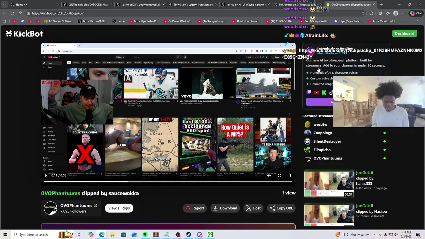
Task: Show hidden system tray icons
Action: coord(375,235)
